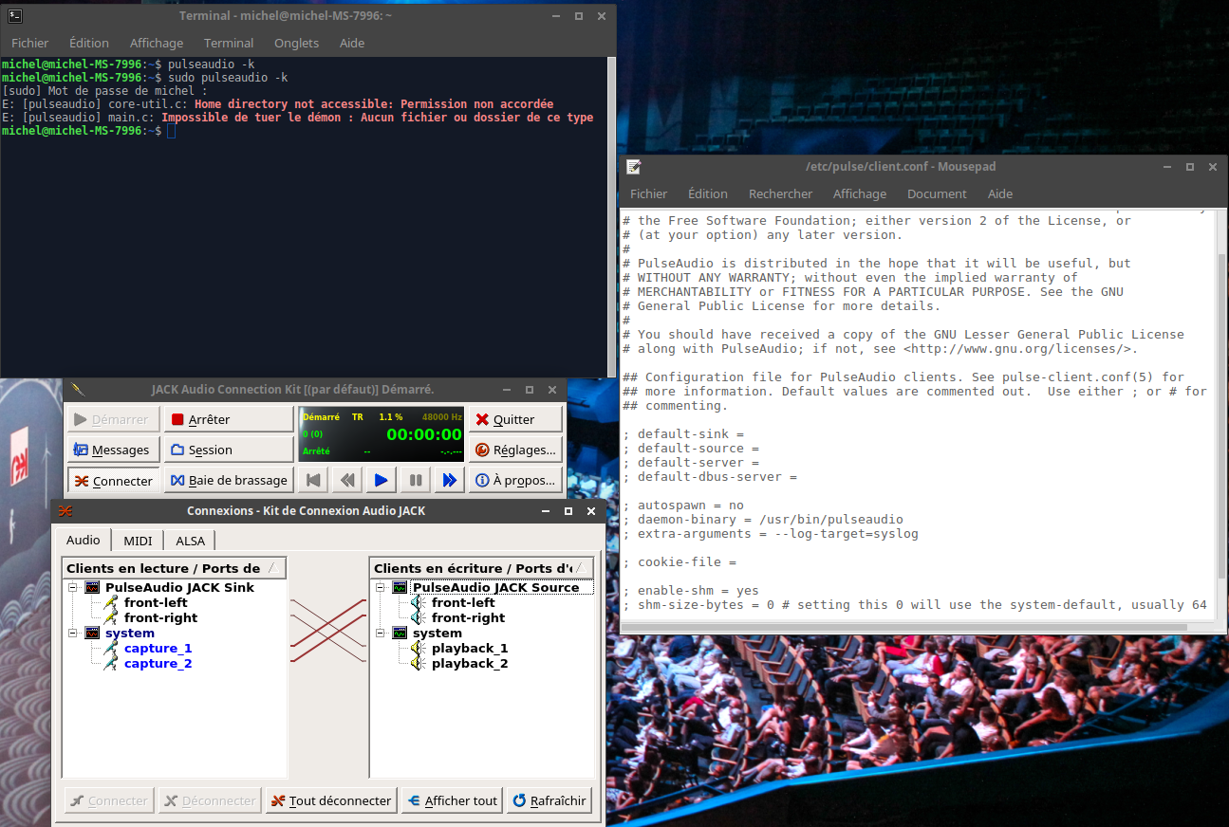The image size is (1229, 827).
Task: Select capture_1 port under system
Action: 158,649
